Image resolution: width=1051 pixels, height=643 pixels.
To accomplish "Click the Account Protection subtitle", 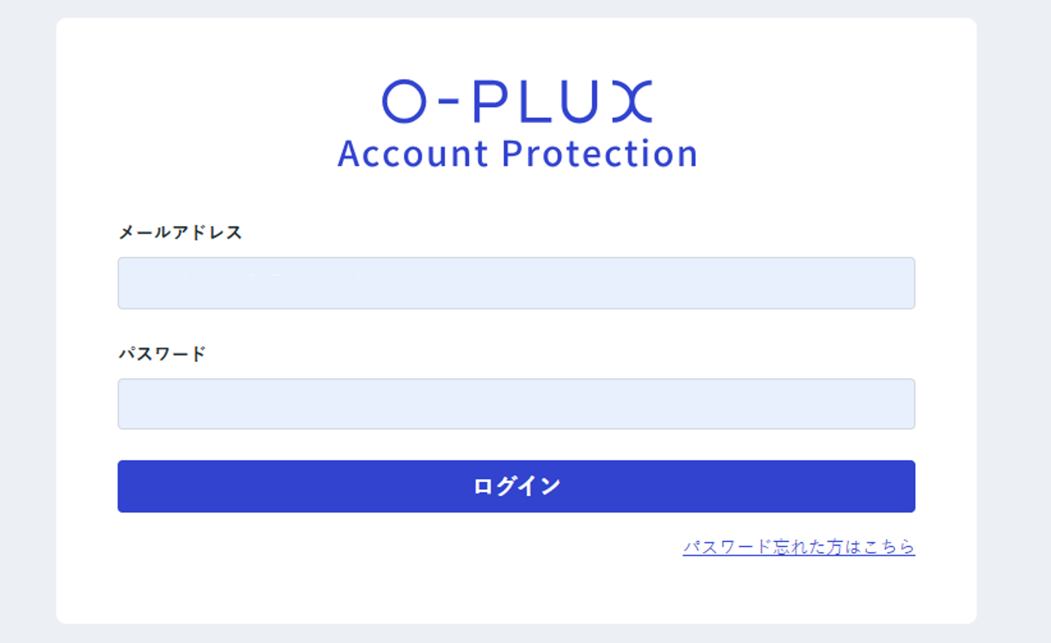I will (517, 154).
